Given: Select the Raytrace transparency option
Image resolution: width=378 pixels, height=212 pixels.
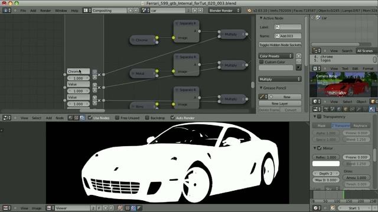Looking at the screenshot, I should coord(360,125).
